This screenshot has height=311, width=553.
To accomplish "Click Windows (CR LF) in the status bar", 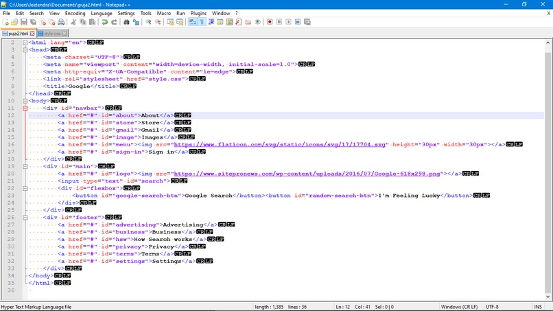I will pyautogui.click(x=459, y=307).
